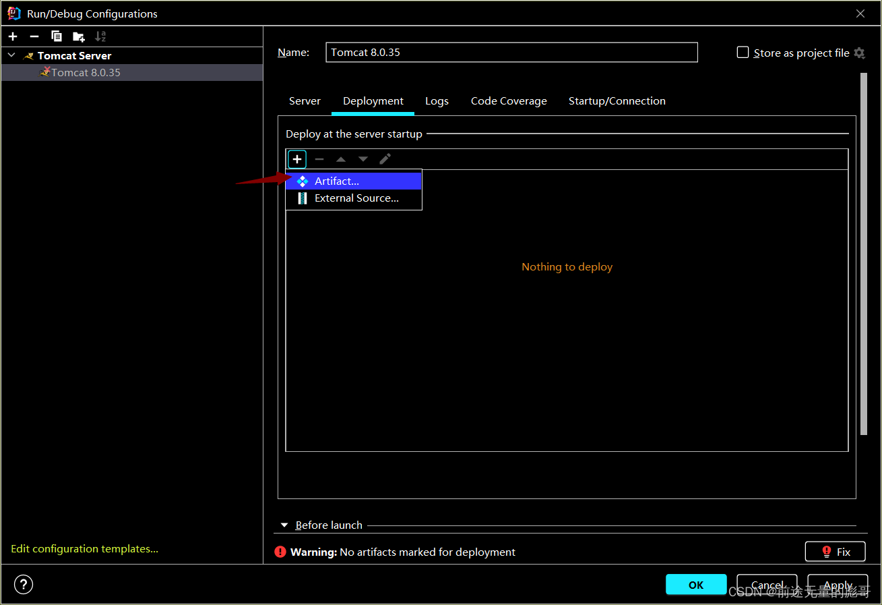Move deployment item up
Screen dimensions: 882x605
click(x=341, y=159)
